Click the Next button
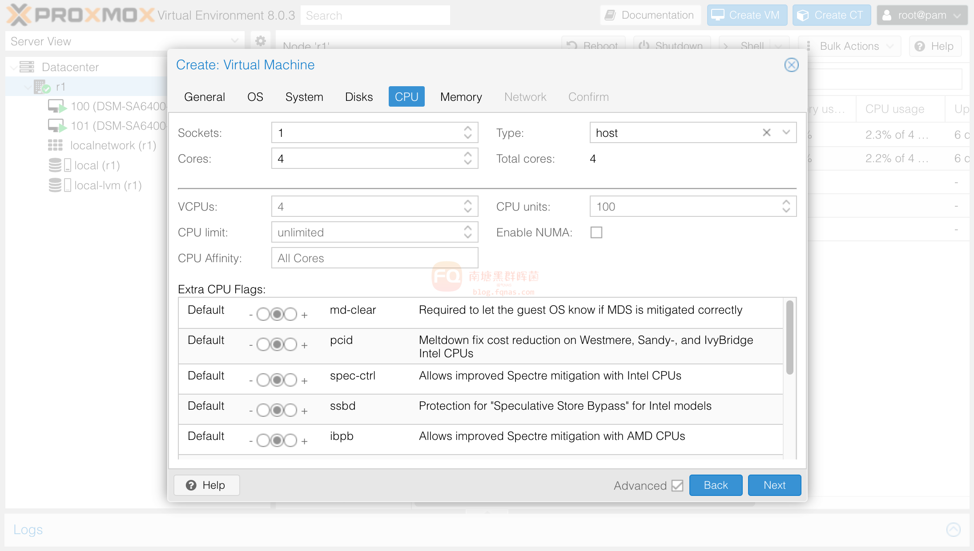This screenshot has height=551, width=974. pyautogui.click(x=775, y=486)
